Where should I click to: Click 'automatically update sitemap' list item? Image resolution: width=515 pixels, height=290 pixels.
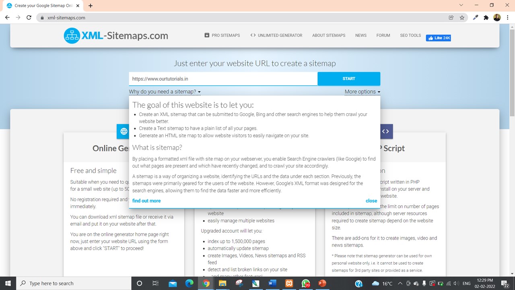pyautogui.click(x=238, y=248)
